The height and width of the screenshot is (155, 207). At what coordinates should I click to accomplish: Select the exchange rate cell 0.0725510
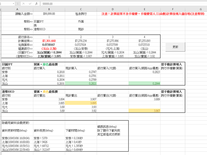click(144, 45)
